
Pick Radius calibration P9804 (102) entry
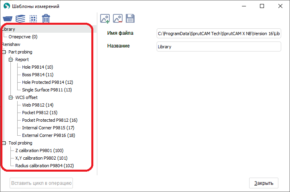click(x=44, y=166)
